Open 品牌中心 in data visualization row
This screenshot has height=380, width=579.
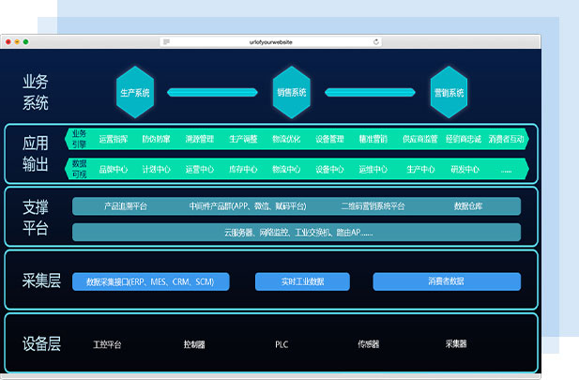tap(114, 170)
